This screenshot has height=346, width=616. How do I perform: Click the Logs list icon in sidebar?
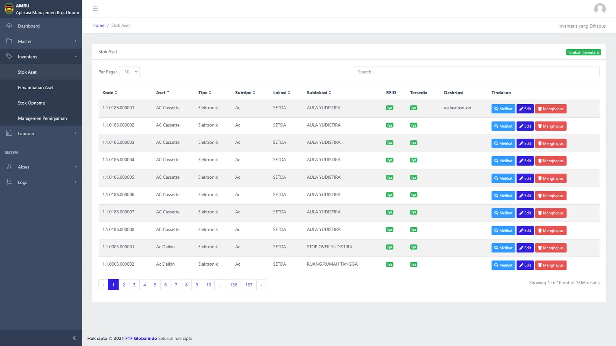tap(9, 182)
